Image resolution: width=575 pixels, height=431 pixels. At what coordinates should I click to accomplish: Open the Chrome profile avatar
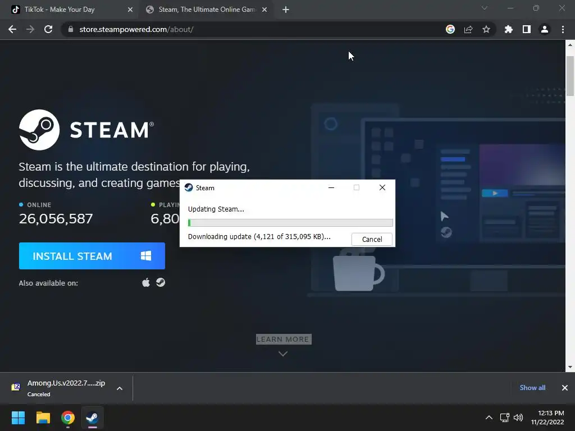pos(545,29)
